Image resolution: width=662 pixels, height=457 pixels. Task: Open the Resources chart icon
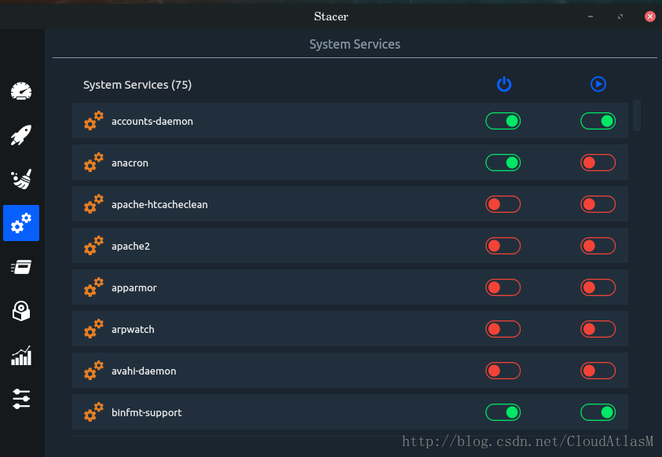point(21,355)
